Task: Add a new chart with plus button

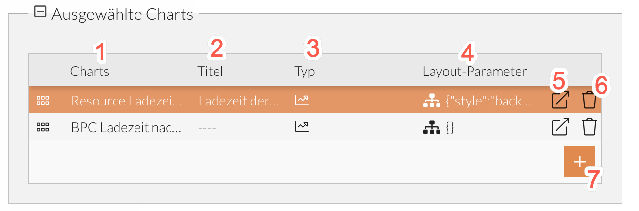Action: pos(579,162)
